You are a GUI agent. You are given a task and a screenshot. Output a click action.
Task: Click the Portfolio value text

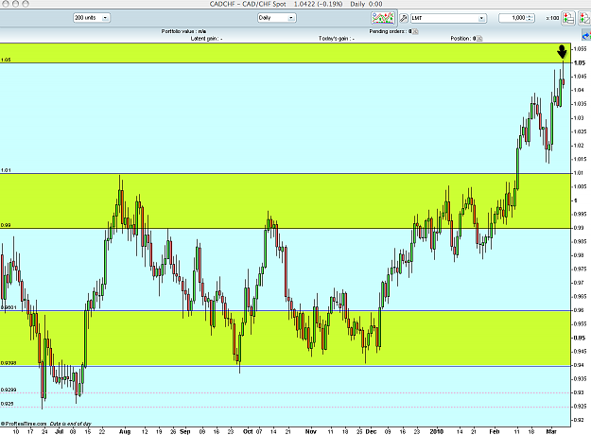click(183, 31)
